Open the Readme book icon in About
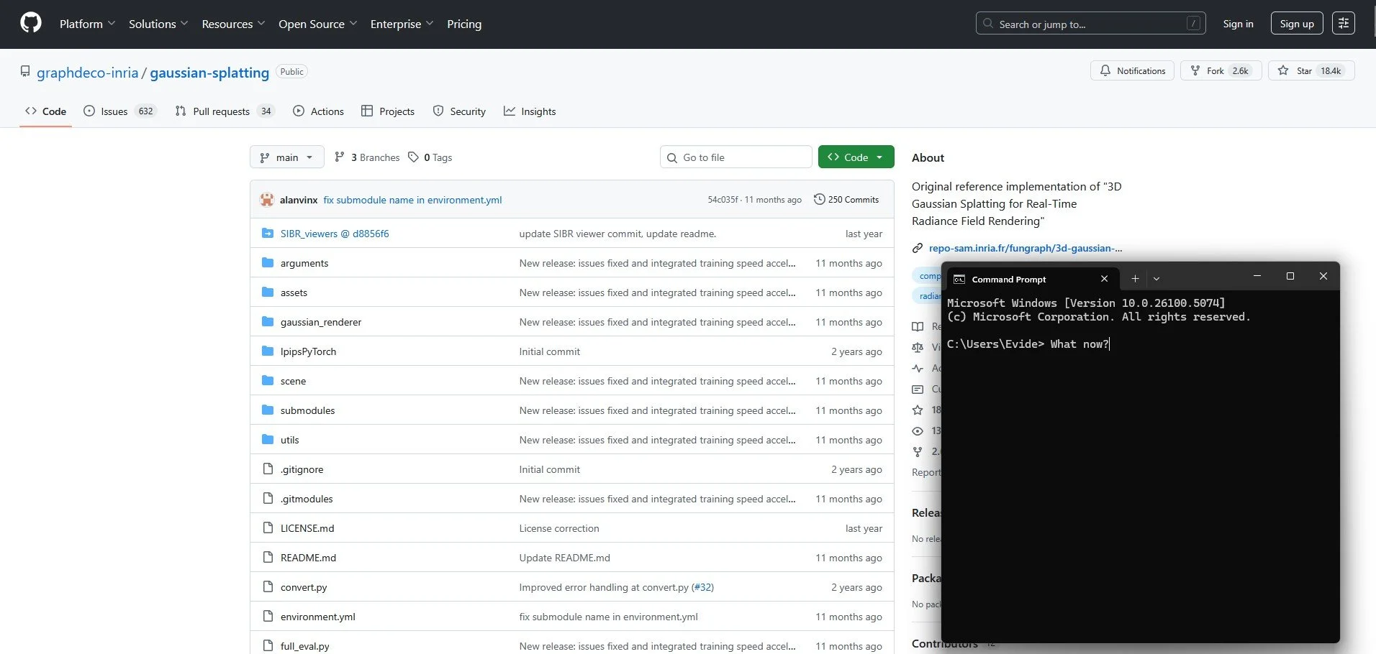This screenshot has height=654, width=1376. (918, 326)
